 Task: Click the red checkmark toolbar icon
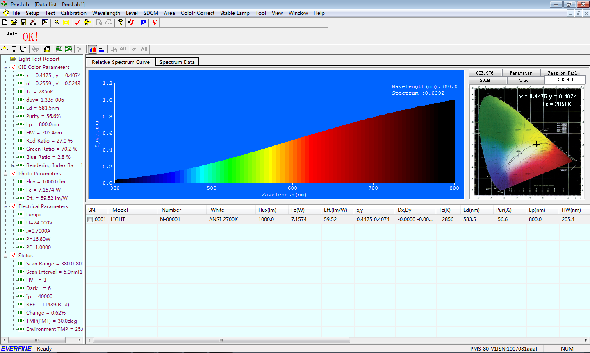coord(77,23)
